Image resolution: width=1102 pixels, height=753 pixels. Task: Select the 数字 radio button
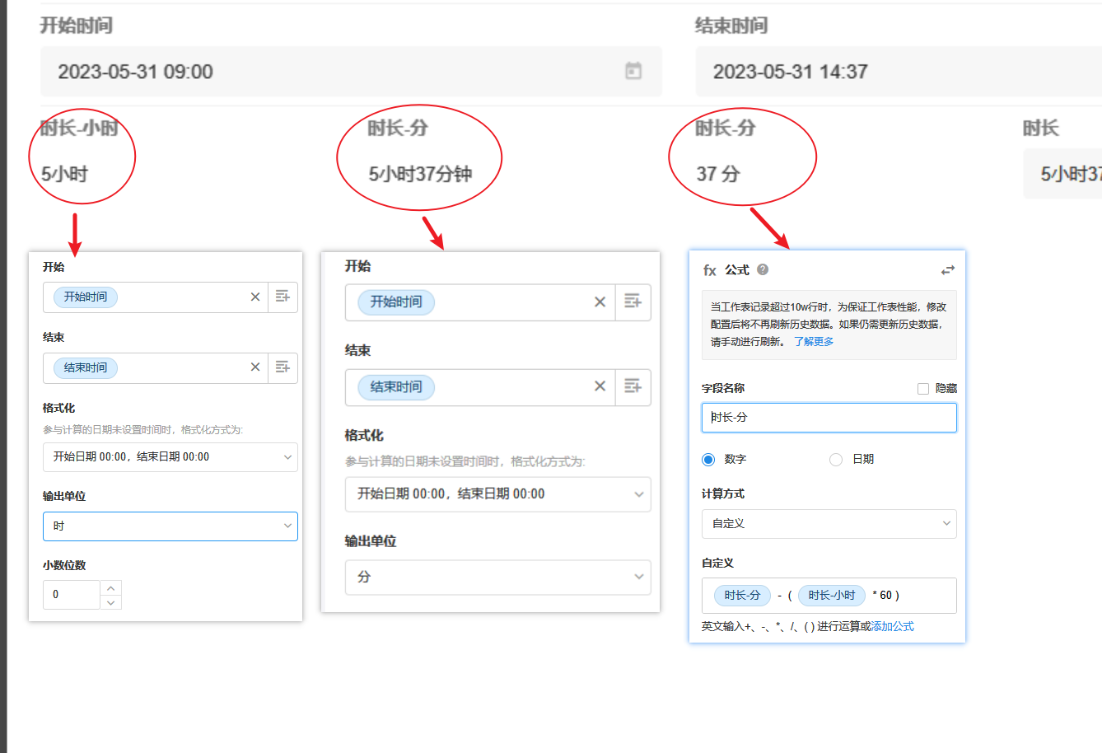(708, 460)
